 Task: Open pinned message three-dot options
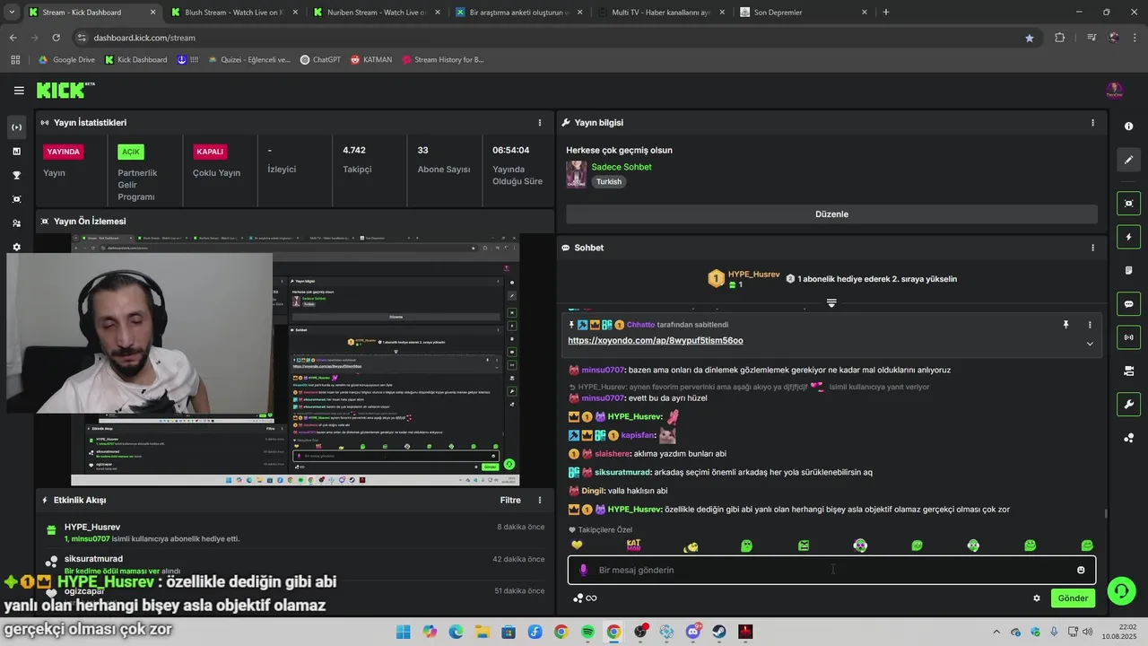point(1090,325)
